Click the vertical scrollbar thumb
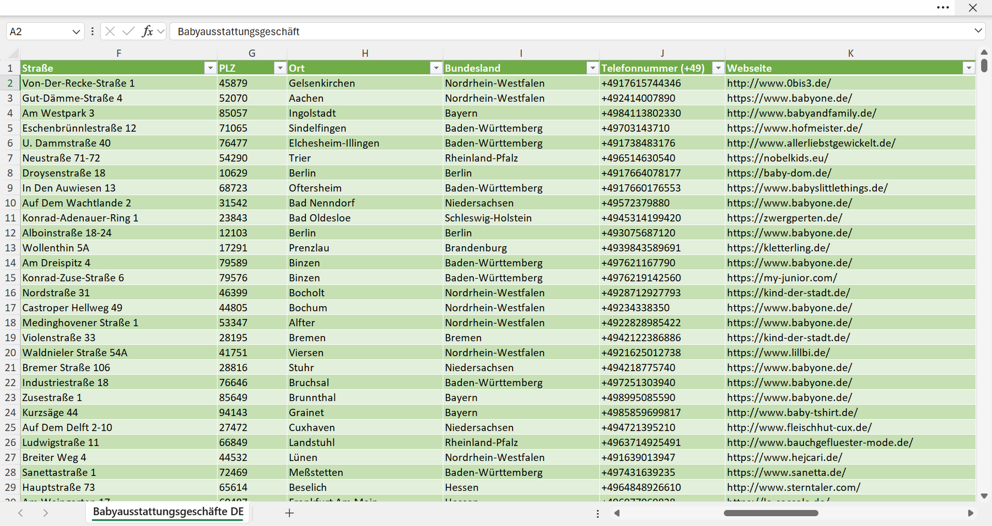The height and width of the screenshot is (526, 992). point(984,66)
